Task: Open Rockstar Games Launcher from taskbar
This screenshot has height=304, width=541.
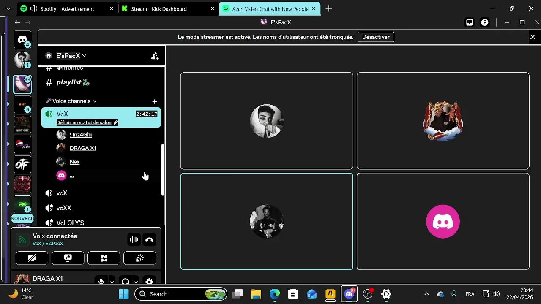Action: tap(331, 294)
